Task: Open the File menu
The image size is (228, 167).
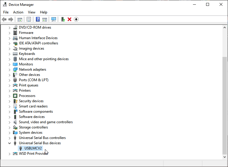Action: [x=6, y=12]
